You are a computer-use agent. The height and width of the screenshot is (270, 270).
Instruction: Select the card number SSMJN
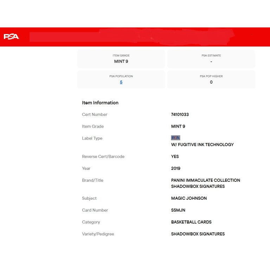178,210
